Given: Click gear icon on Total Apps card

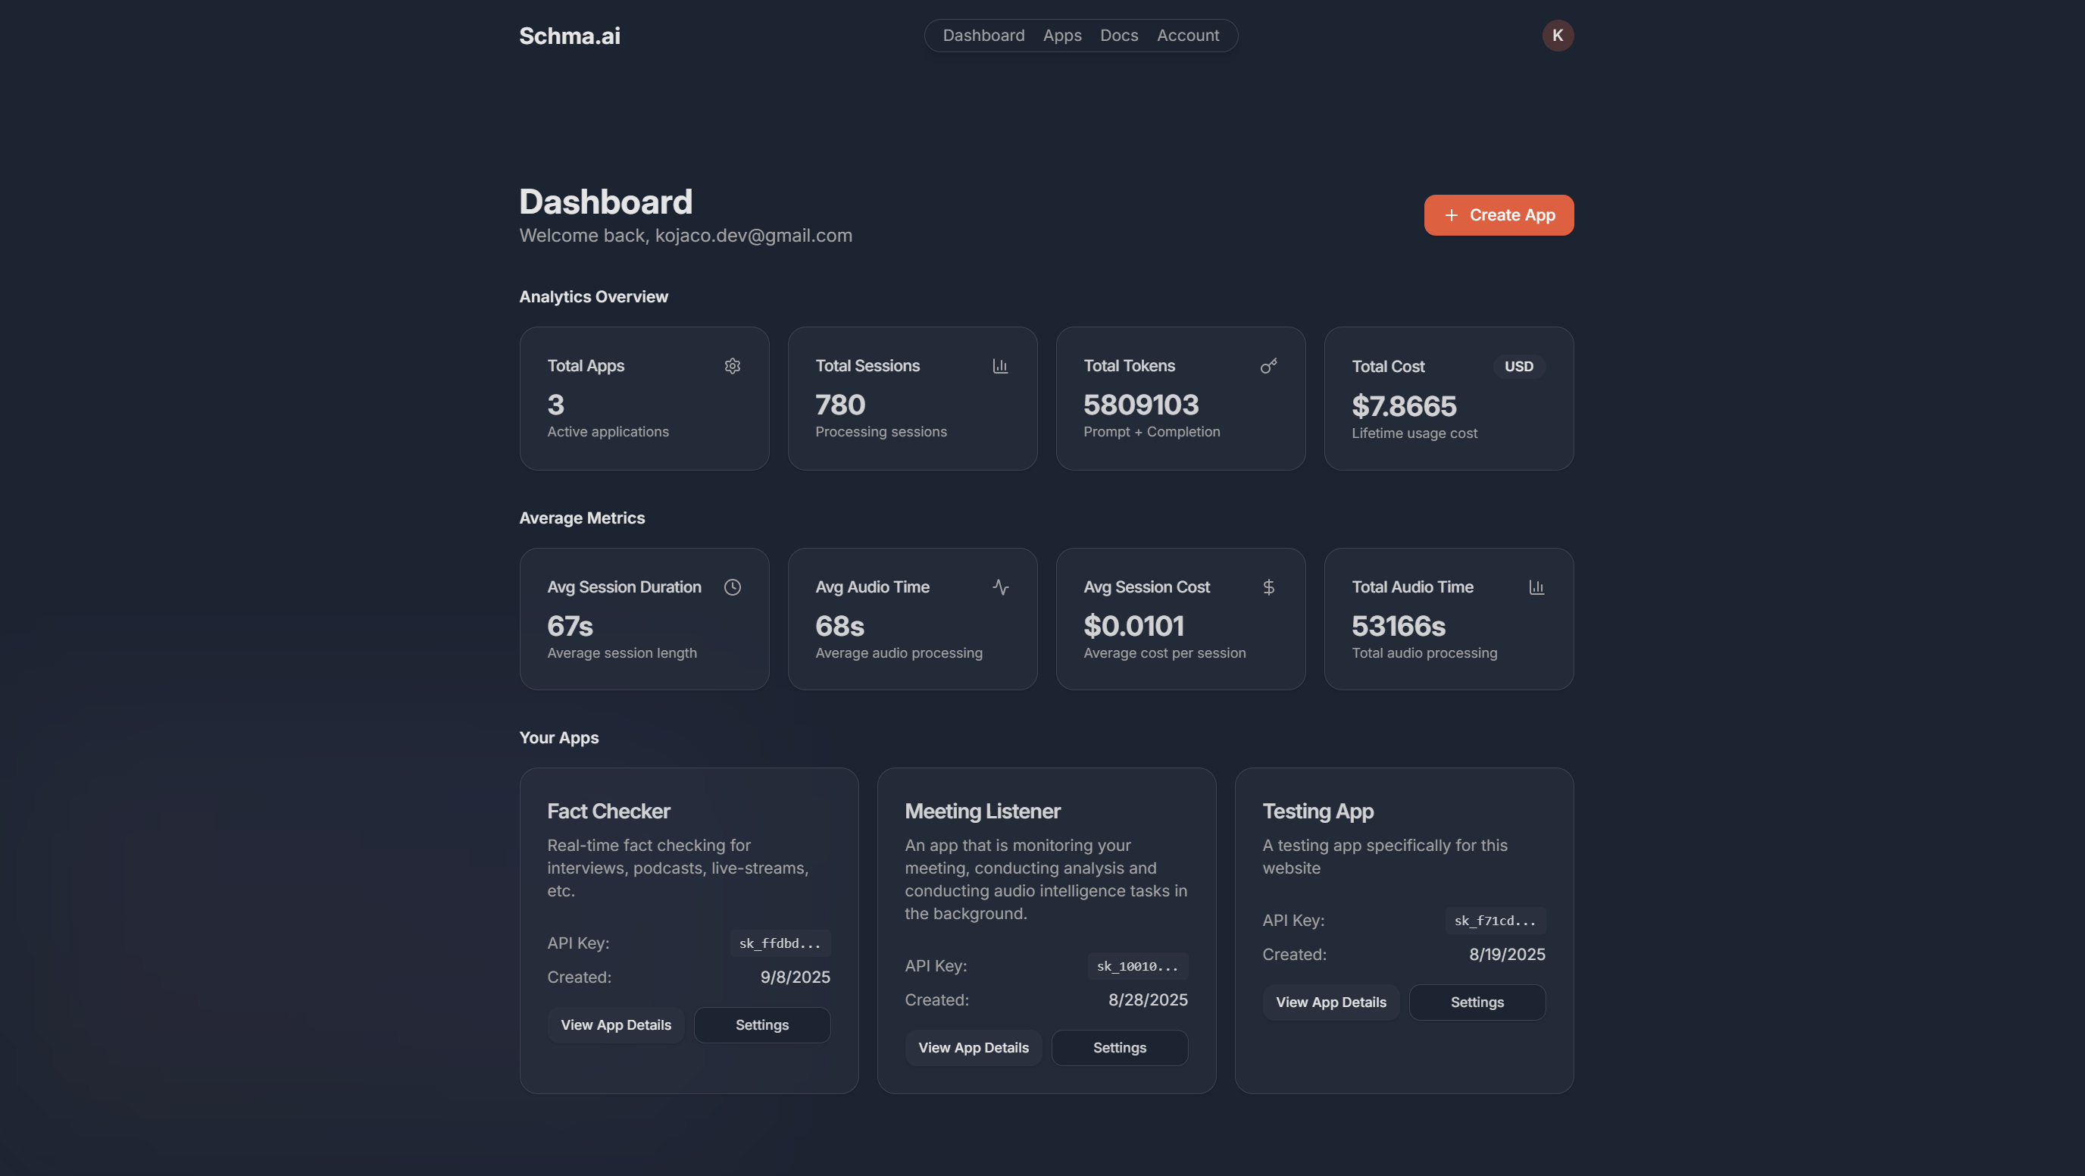Looking at the screenshot, I should click(732, 366).
